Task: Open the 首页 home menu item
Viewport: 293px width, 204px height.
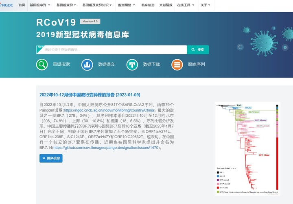Action: (22, 5)
